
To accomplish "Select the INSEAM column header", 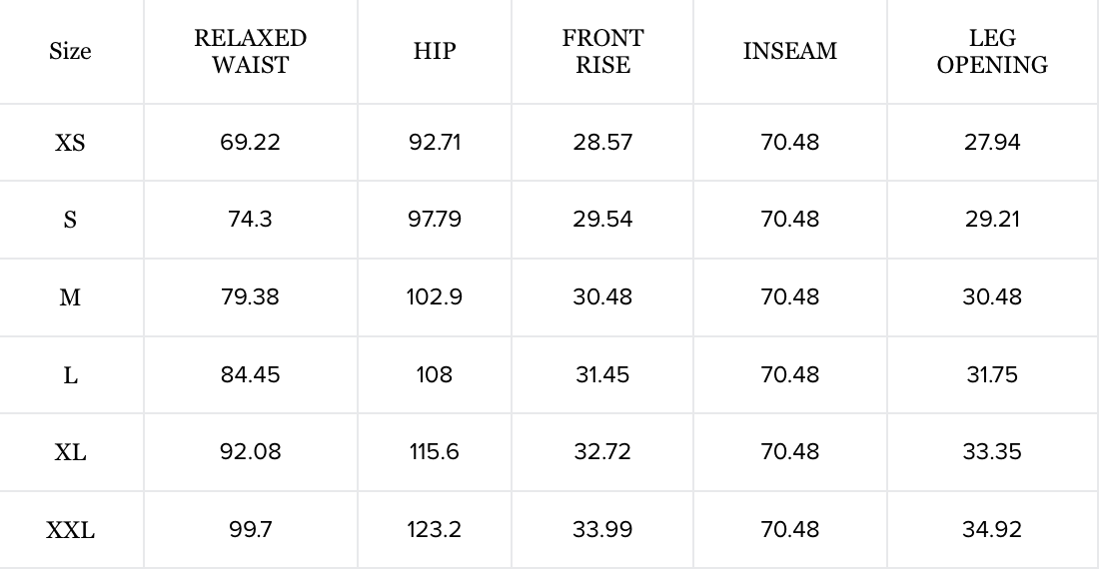I will point(789,52).
